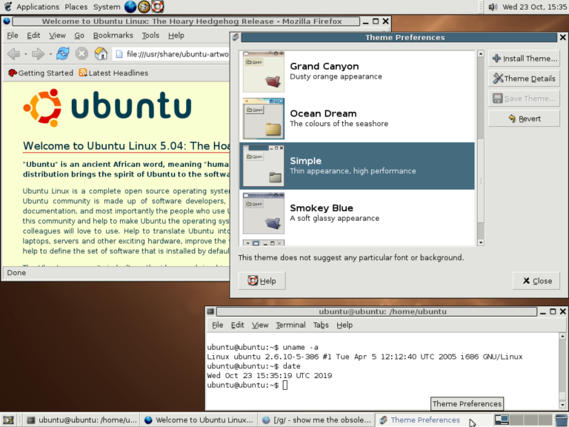
Task: Open Firefox View menu
Action: coord(57,36)
